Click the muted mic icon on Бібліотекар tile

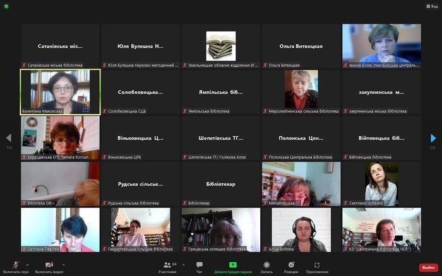coord(184,203)
